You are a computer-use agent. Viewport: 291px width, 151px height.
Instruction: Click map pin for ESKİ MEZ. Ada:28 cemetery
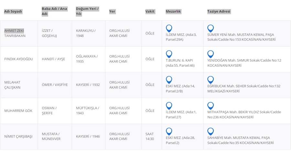point(169,131)
